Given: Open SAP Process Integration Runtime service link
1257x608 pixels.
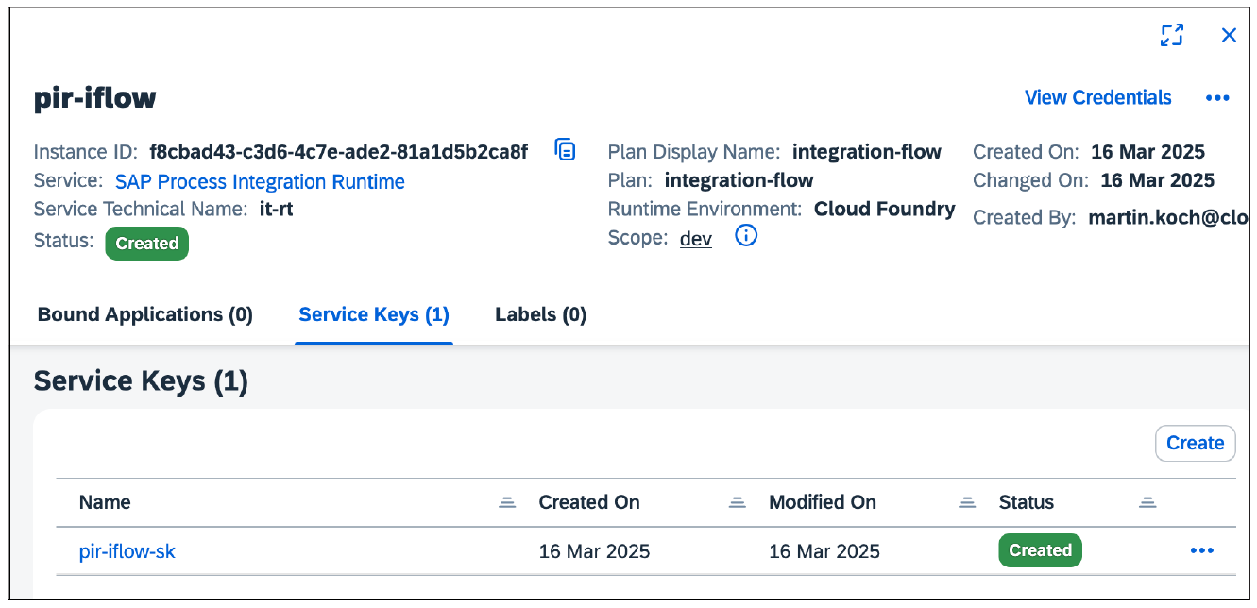Looking at the screenshot, I should coord(260,182).
